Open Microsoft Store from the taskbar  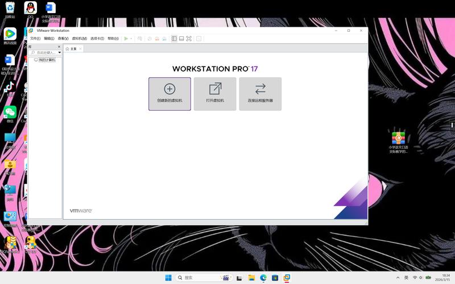pos(275,278)
